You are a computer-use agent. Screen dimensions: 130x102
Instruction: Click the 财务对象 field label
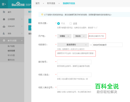(43, 23)
